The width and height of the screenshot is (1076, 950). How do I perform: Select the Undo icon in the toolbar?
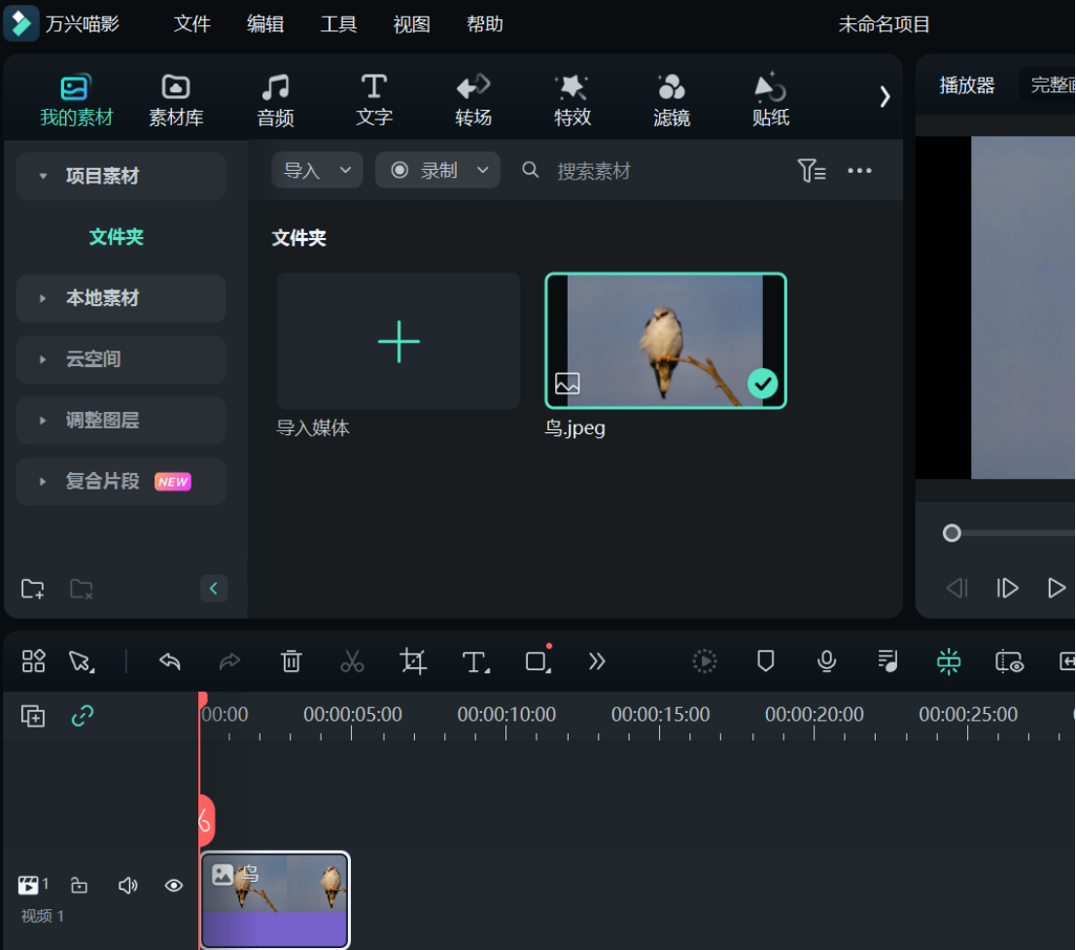pyautogui.click(x=169, y=662)
